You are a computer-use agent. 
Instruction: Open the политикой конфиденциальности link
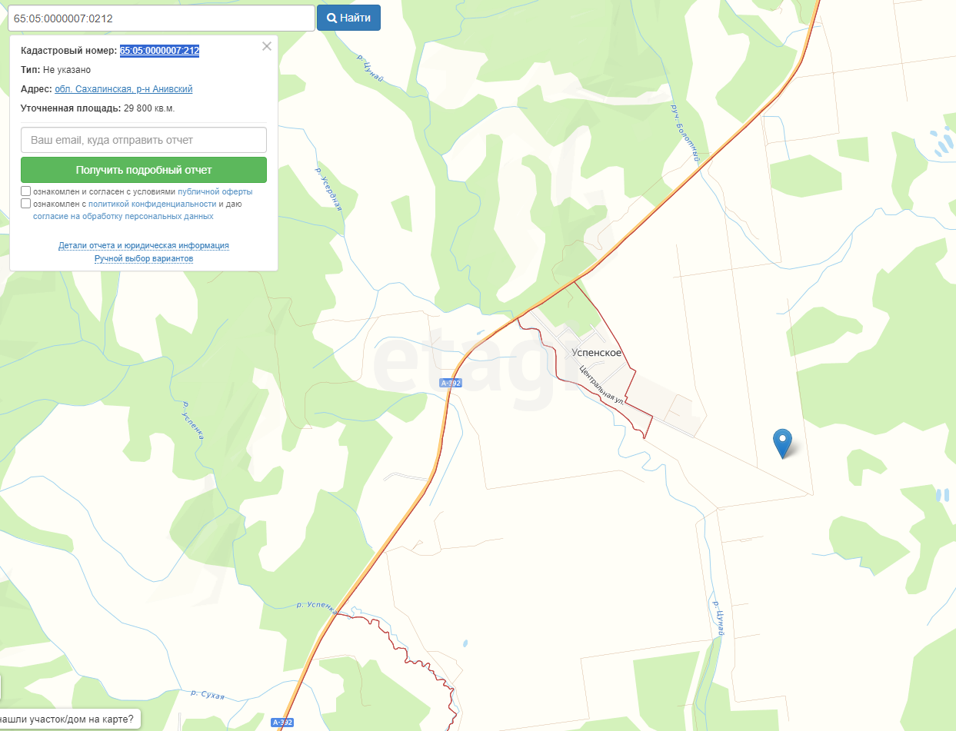[152, 204]
